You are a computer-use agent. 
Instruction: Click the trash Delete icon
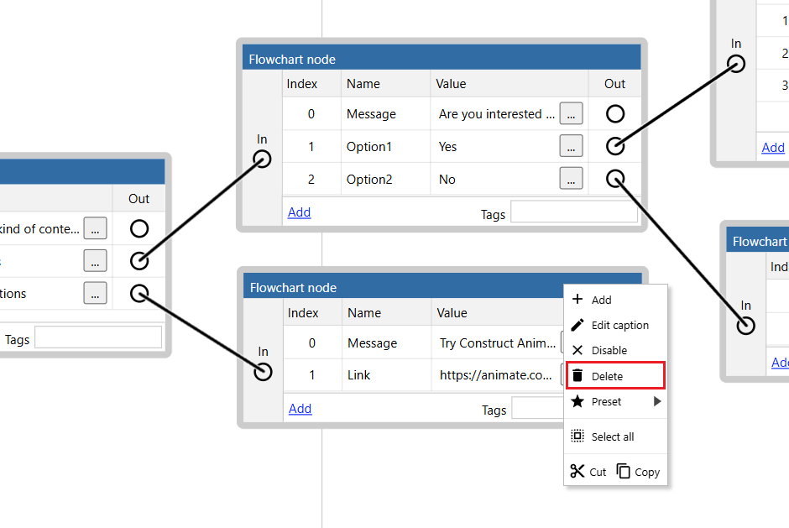point(578,375)
